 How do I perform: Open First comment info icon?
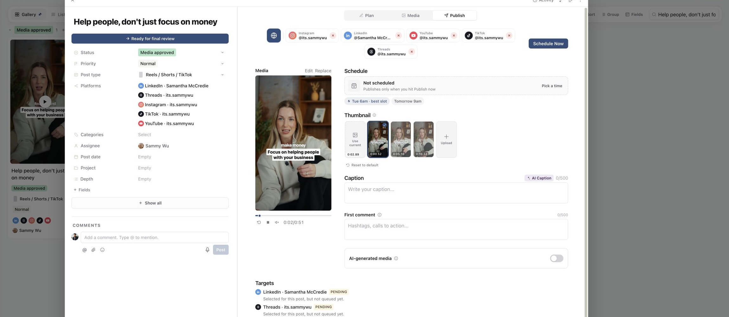[x=379, y=215]
